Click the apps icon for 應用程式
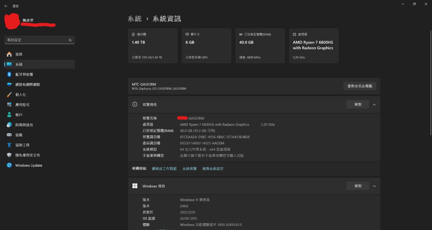Image resolution: width=432 pixels, height=230 pixels. (x=9, y=105)
